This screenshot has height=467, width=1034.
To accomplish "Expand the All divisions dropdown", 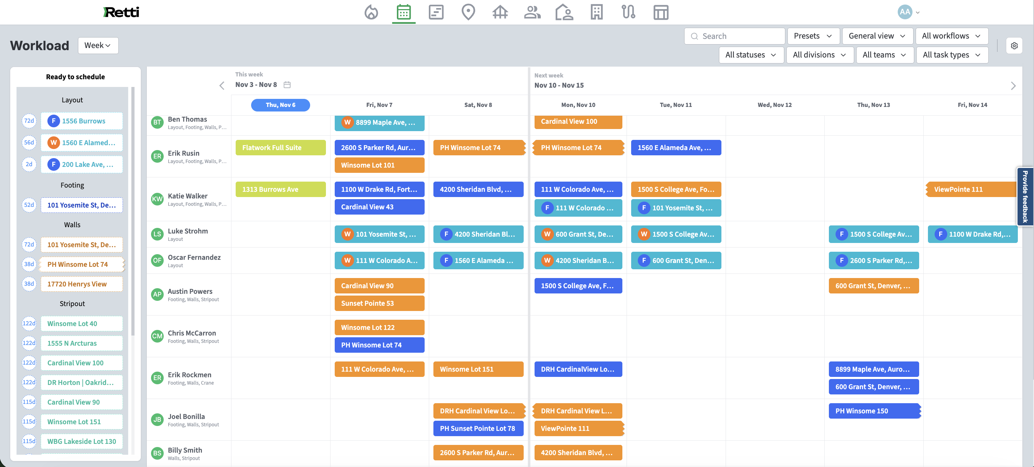I will [x=820, y=55].
